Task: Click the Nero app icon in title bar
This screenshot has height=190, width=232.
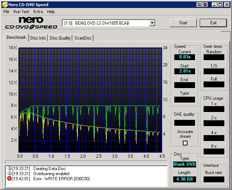Action: [4, 5]
